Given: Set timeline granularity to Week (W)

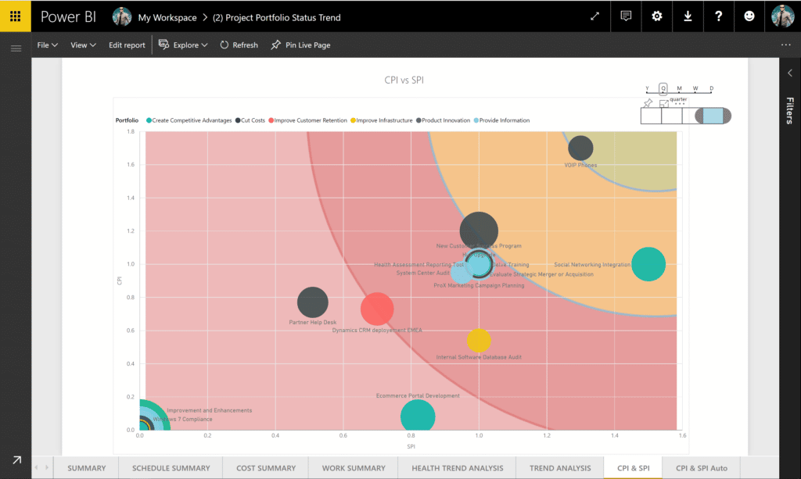Looking at the screenshot, I should (695, 88).
